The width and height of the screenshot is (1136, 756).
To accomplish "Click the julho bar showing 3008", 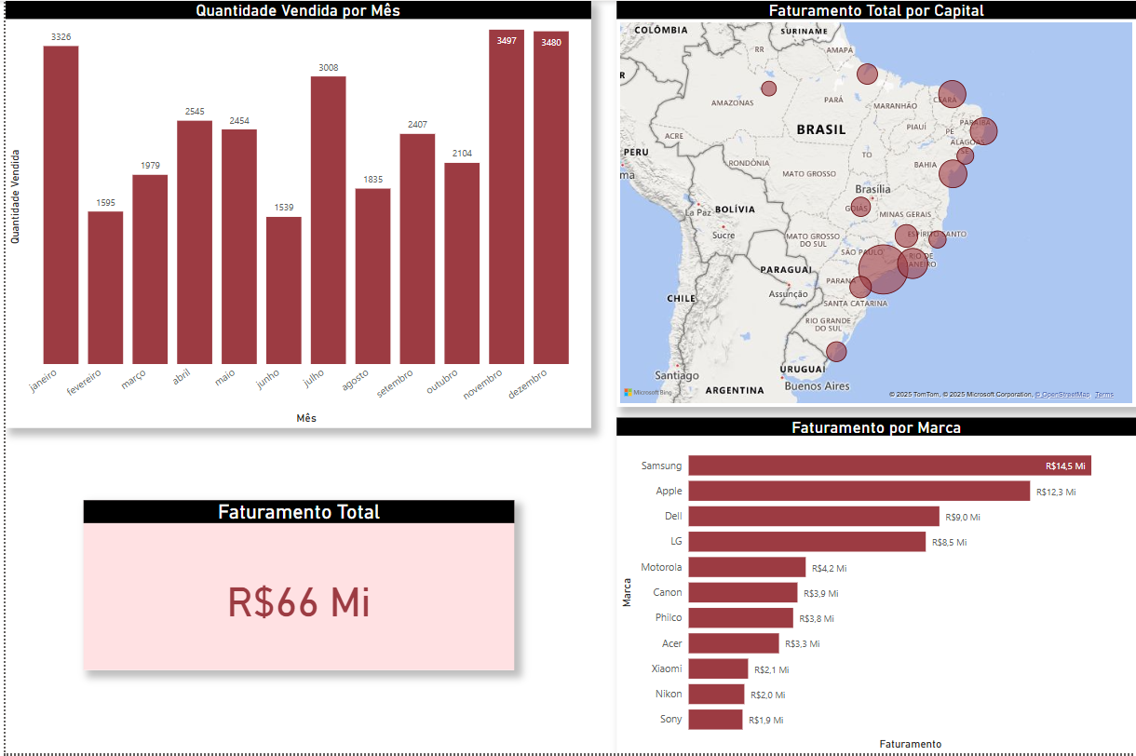I will [329, 220].
